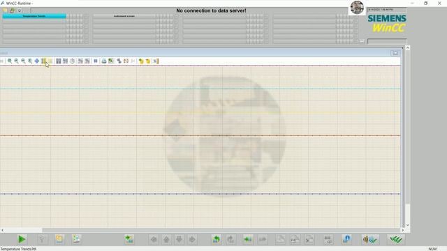Disconnect backup via second yellow database icon

[x=148, y=61]
